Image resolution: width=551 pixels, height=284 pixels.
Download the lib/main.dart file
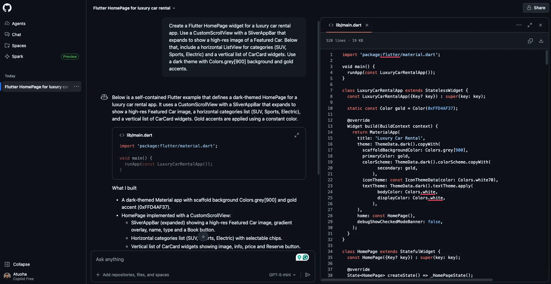click(541, 41)
